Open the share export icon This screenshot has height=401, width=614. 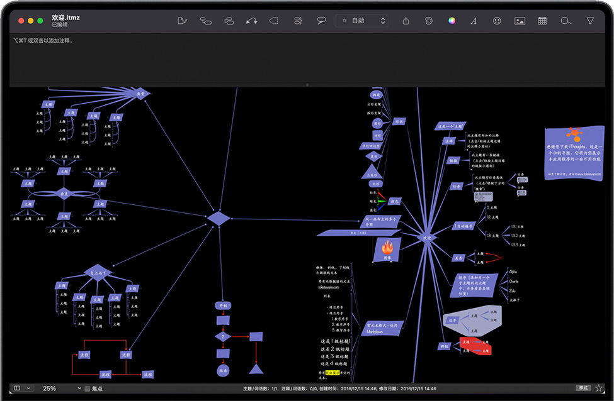406,21
